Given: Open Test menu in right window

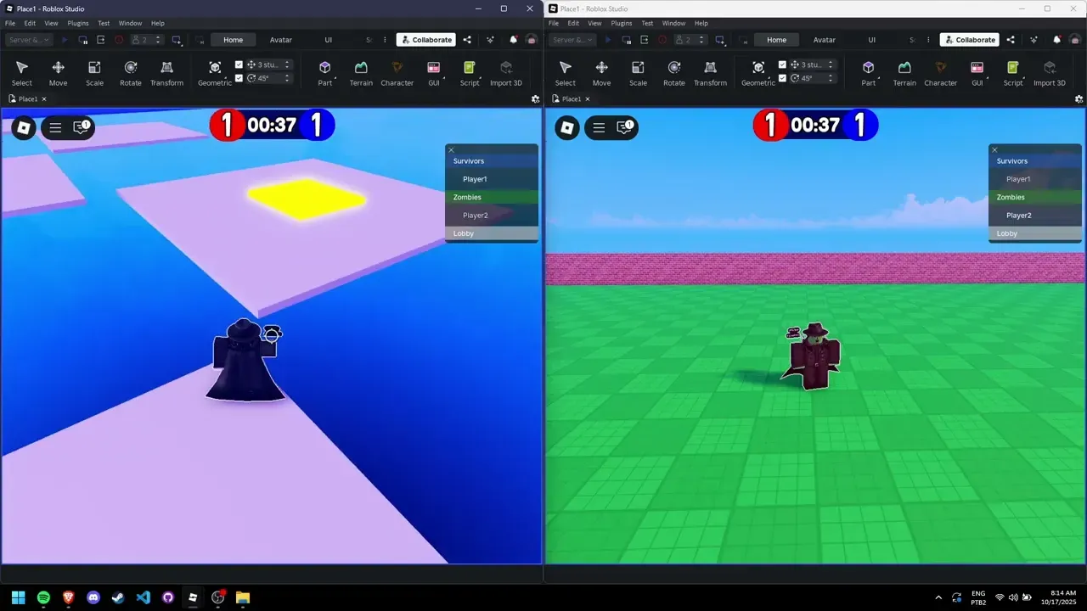Looking at the screenshot, I should coord(647,23).
